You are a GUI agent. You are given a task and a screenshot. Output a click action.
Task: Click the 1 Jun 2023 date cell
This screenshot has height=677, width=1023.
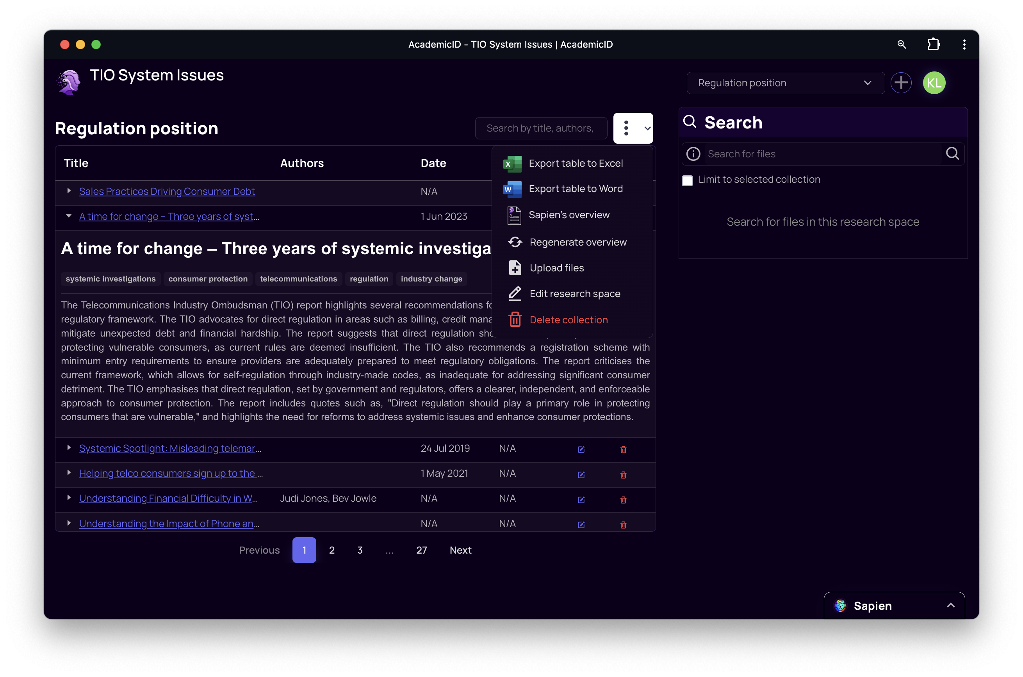444,216
